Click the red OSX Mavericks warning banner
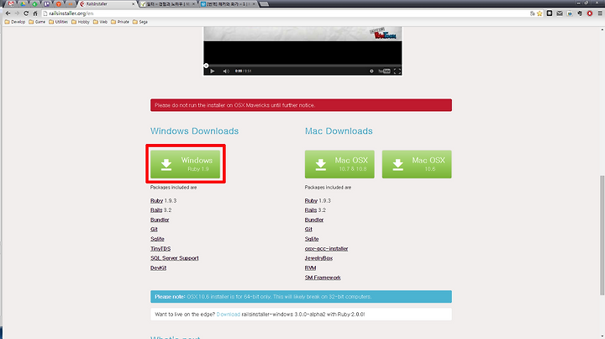This screenshot has width=605, height=339. (x=301, y=105)
